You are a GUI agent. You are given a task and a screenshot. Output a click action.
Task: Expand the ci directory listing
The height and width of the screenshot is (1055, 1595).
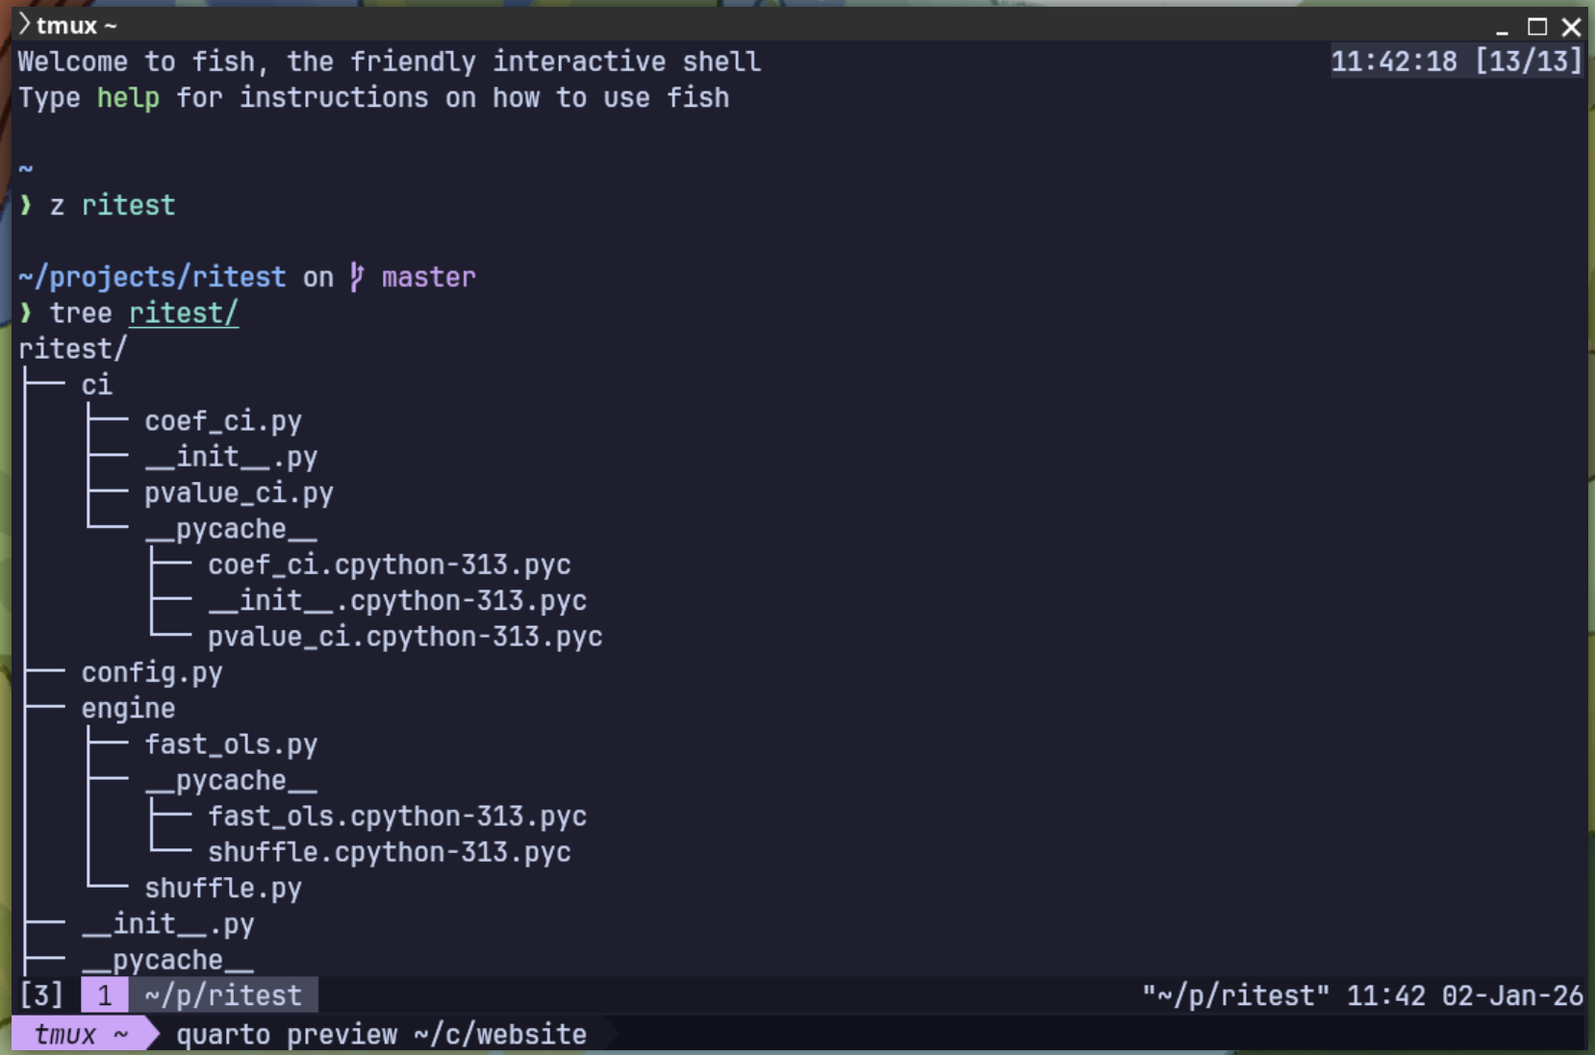point(95,385)
